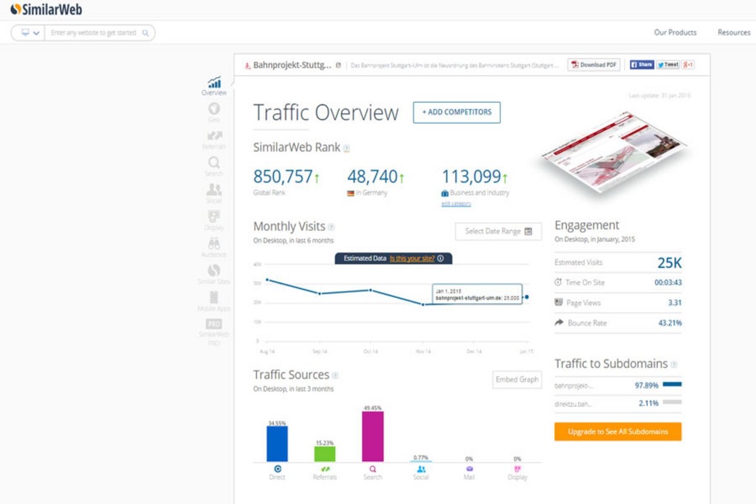Expand the device type dropdown selector
756x504 pixels.
pyautogui.click(x=29, y=33)
